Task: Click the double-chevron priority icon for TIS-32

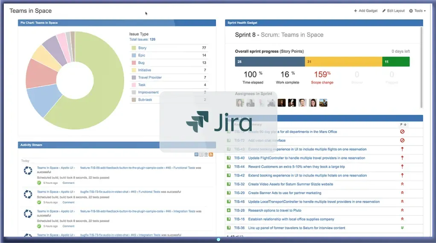Action: click(x=402, y=184)
